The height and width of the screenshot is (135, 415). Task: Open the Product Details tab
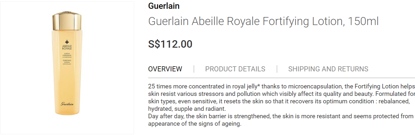tap(235, 69)
